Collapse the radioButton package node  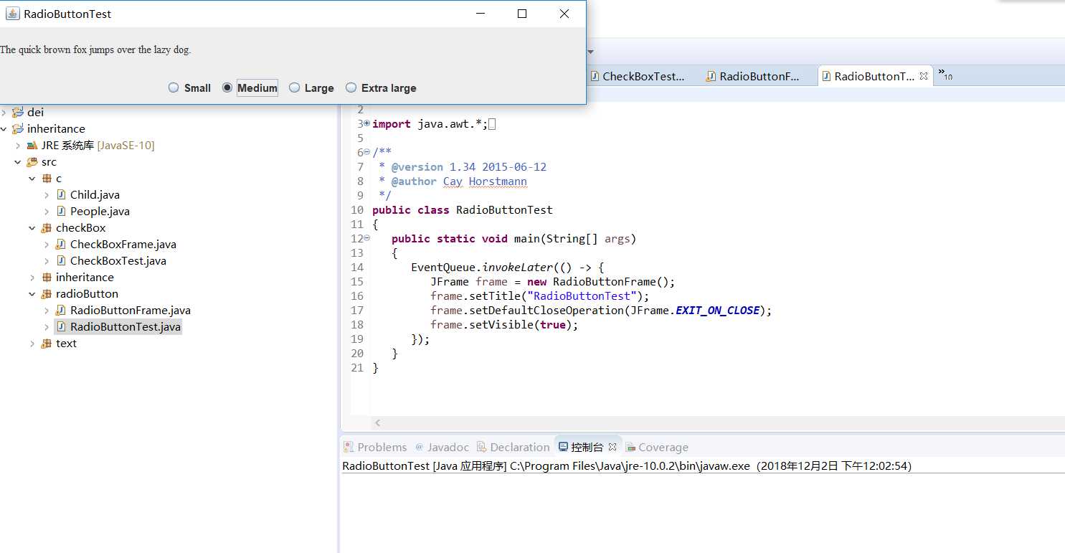point(32,294)
